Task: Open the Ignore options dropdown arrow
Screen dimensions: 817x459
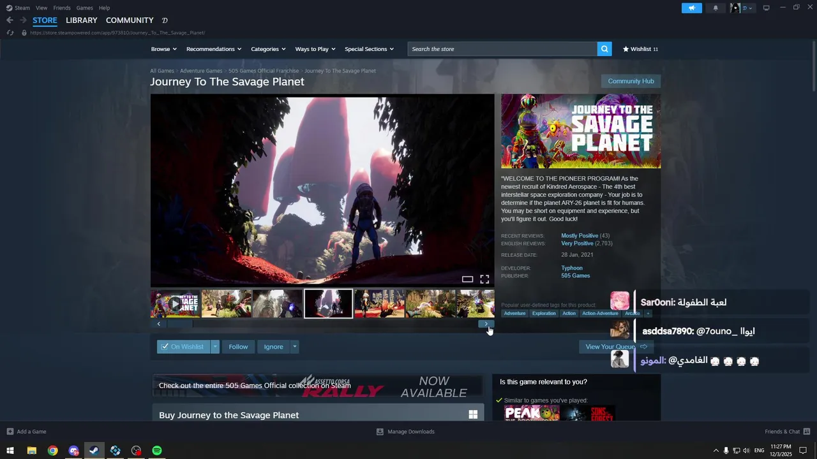Action: 294,347
